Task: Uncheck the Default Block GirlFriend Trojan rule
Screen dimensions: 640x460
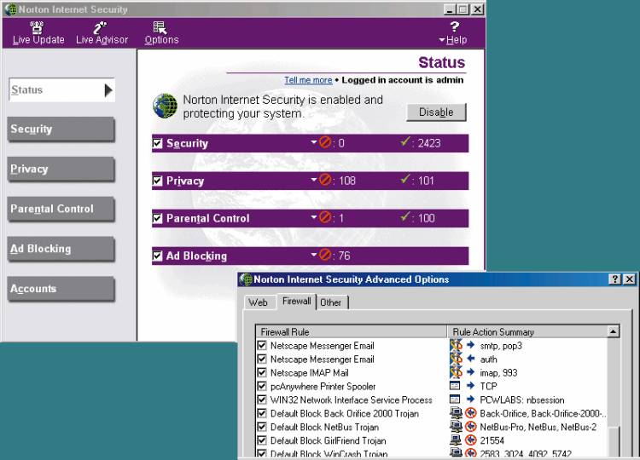Action: tap(262, 440)
